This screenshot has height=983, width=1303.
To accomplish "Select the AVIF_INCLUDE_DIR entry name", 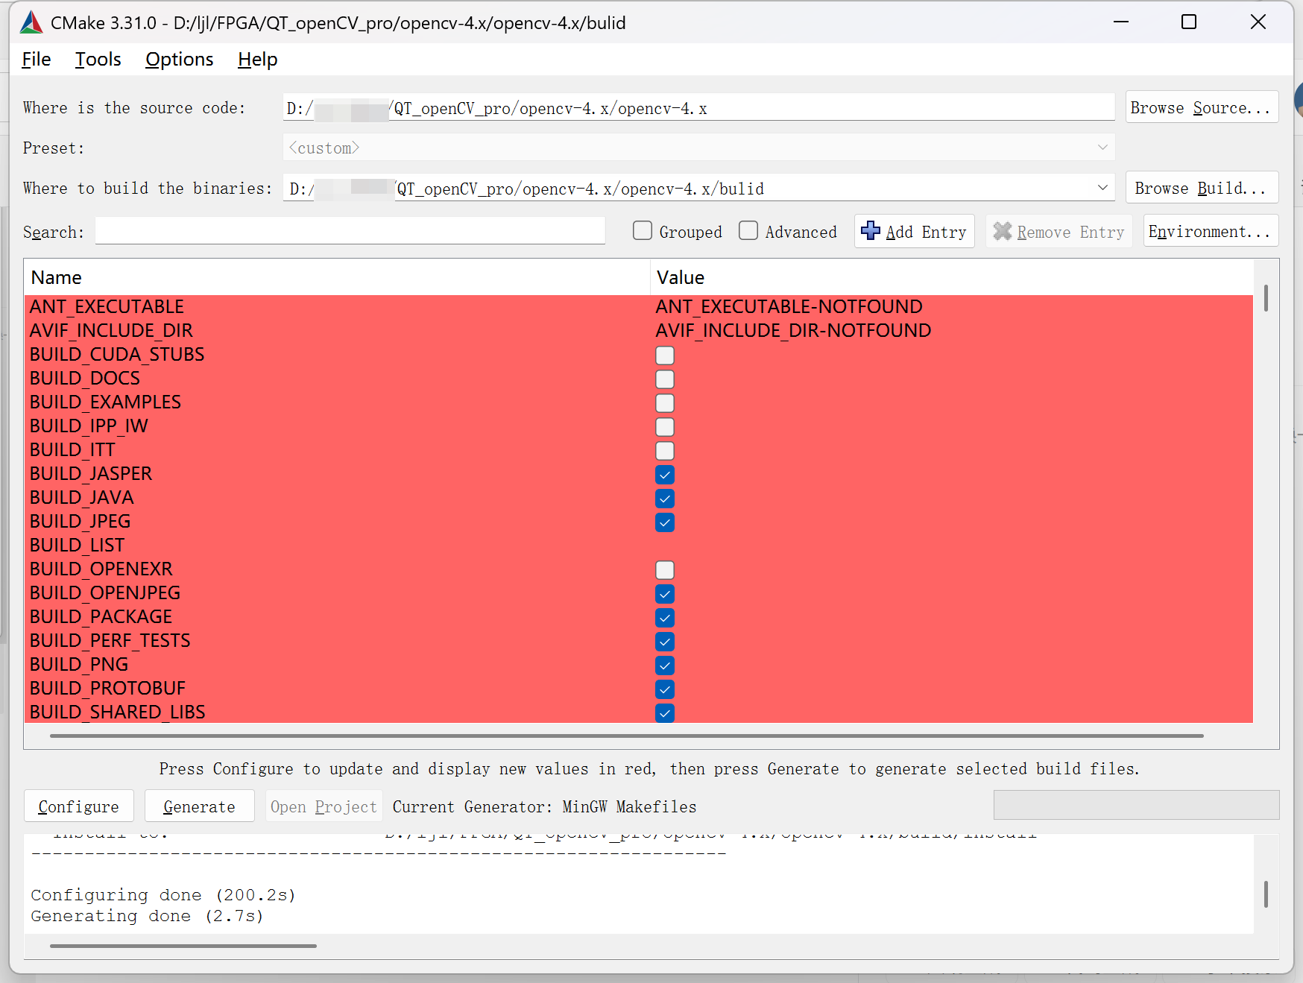I will pos(111,330).
